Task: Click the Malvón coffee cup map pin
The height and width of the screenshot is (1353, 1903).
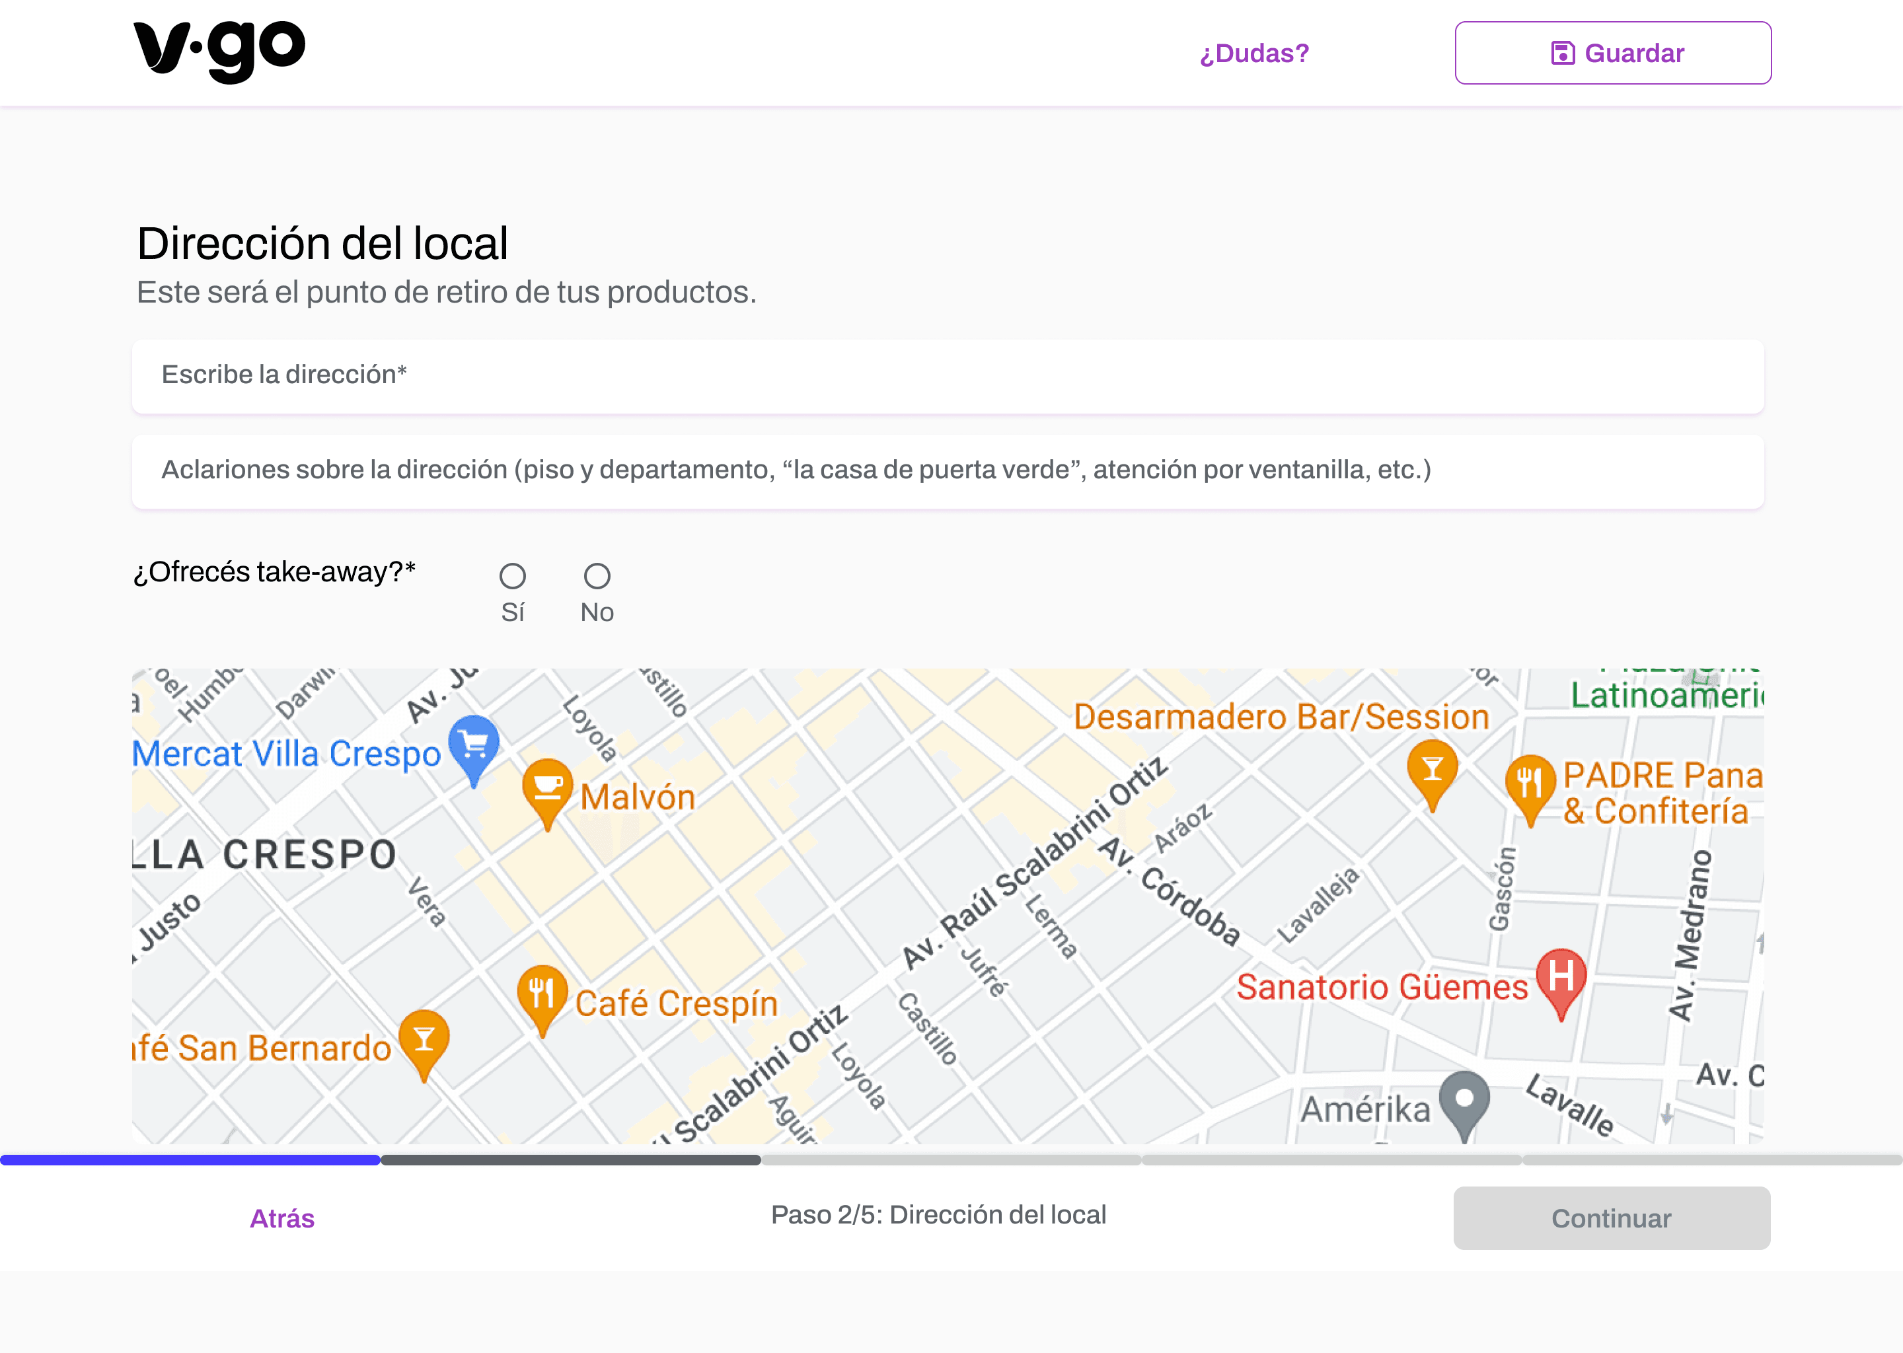Action: click(547, 793)
